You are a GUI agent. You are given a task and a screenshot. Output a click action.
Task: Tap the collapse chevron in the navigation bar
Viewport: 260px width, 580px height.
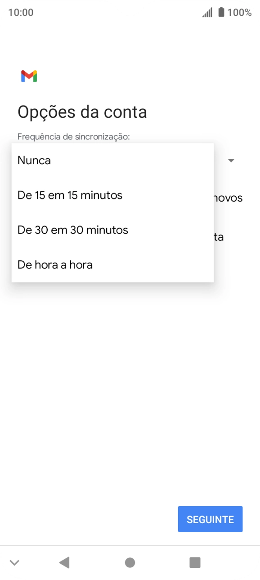click(x=15, y=562)
